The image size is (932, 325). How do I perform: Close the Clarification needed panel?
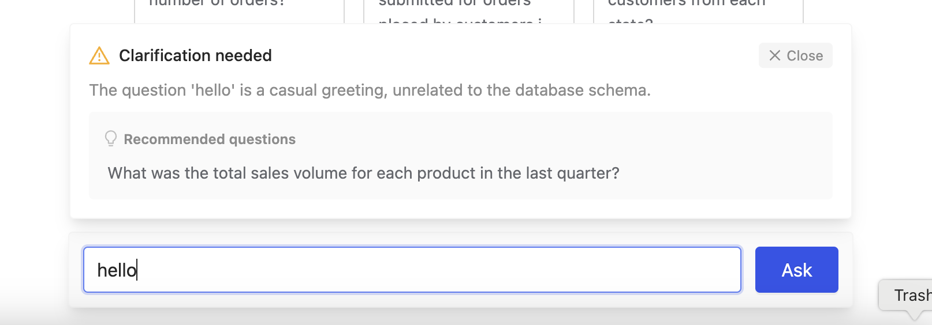(x=795, y=55)
